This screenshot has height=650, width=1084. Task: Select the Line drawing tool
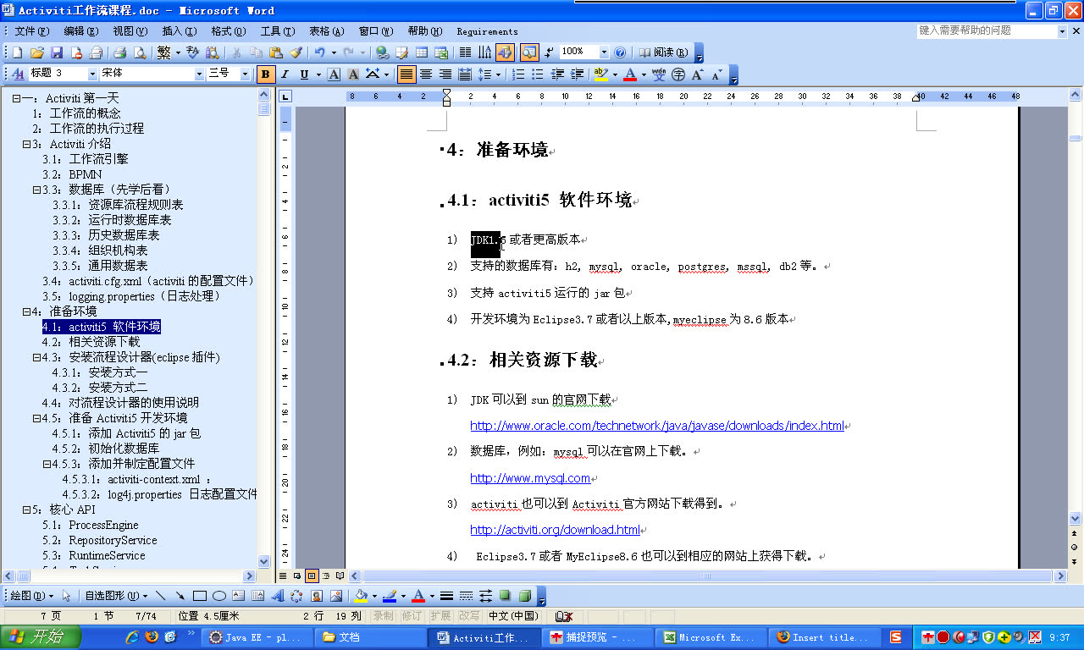click(x=161, y=596)
